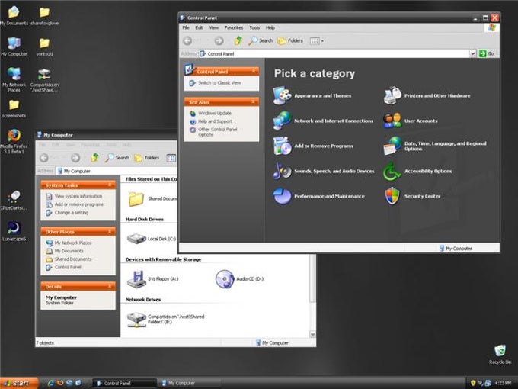Click Search in Control Panel toolbar
Image resolution: width=518 pixels, height=389 pixels.
tap(261, 40)
